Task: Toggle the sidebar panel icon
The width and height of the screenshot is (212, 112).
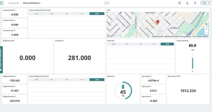Action: tap(2, 3)
